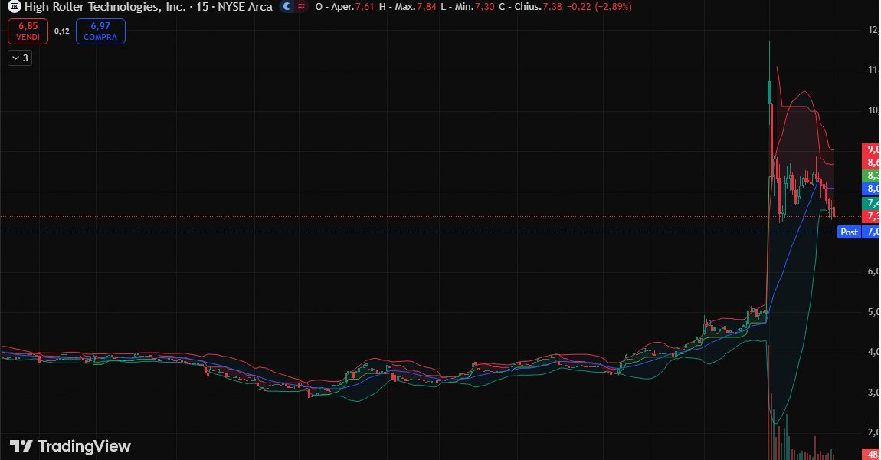Open symbol search via High Roller Technologies title
The height and width of the screenshot is (460, 881).
point(104,7)
